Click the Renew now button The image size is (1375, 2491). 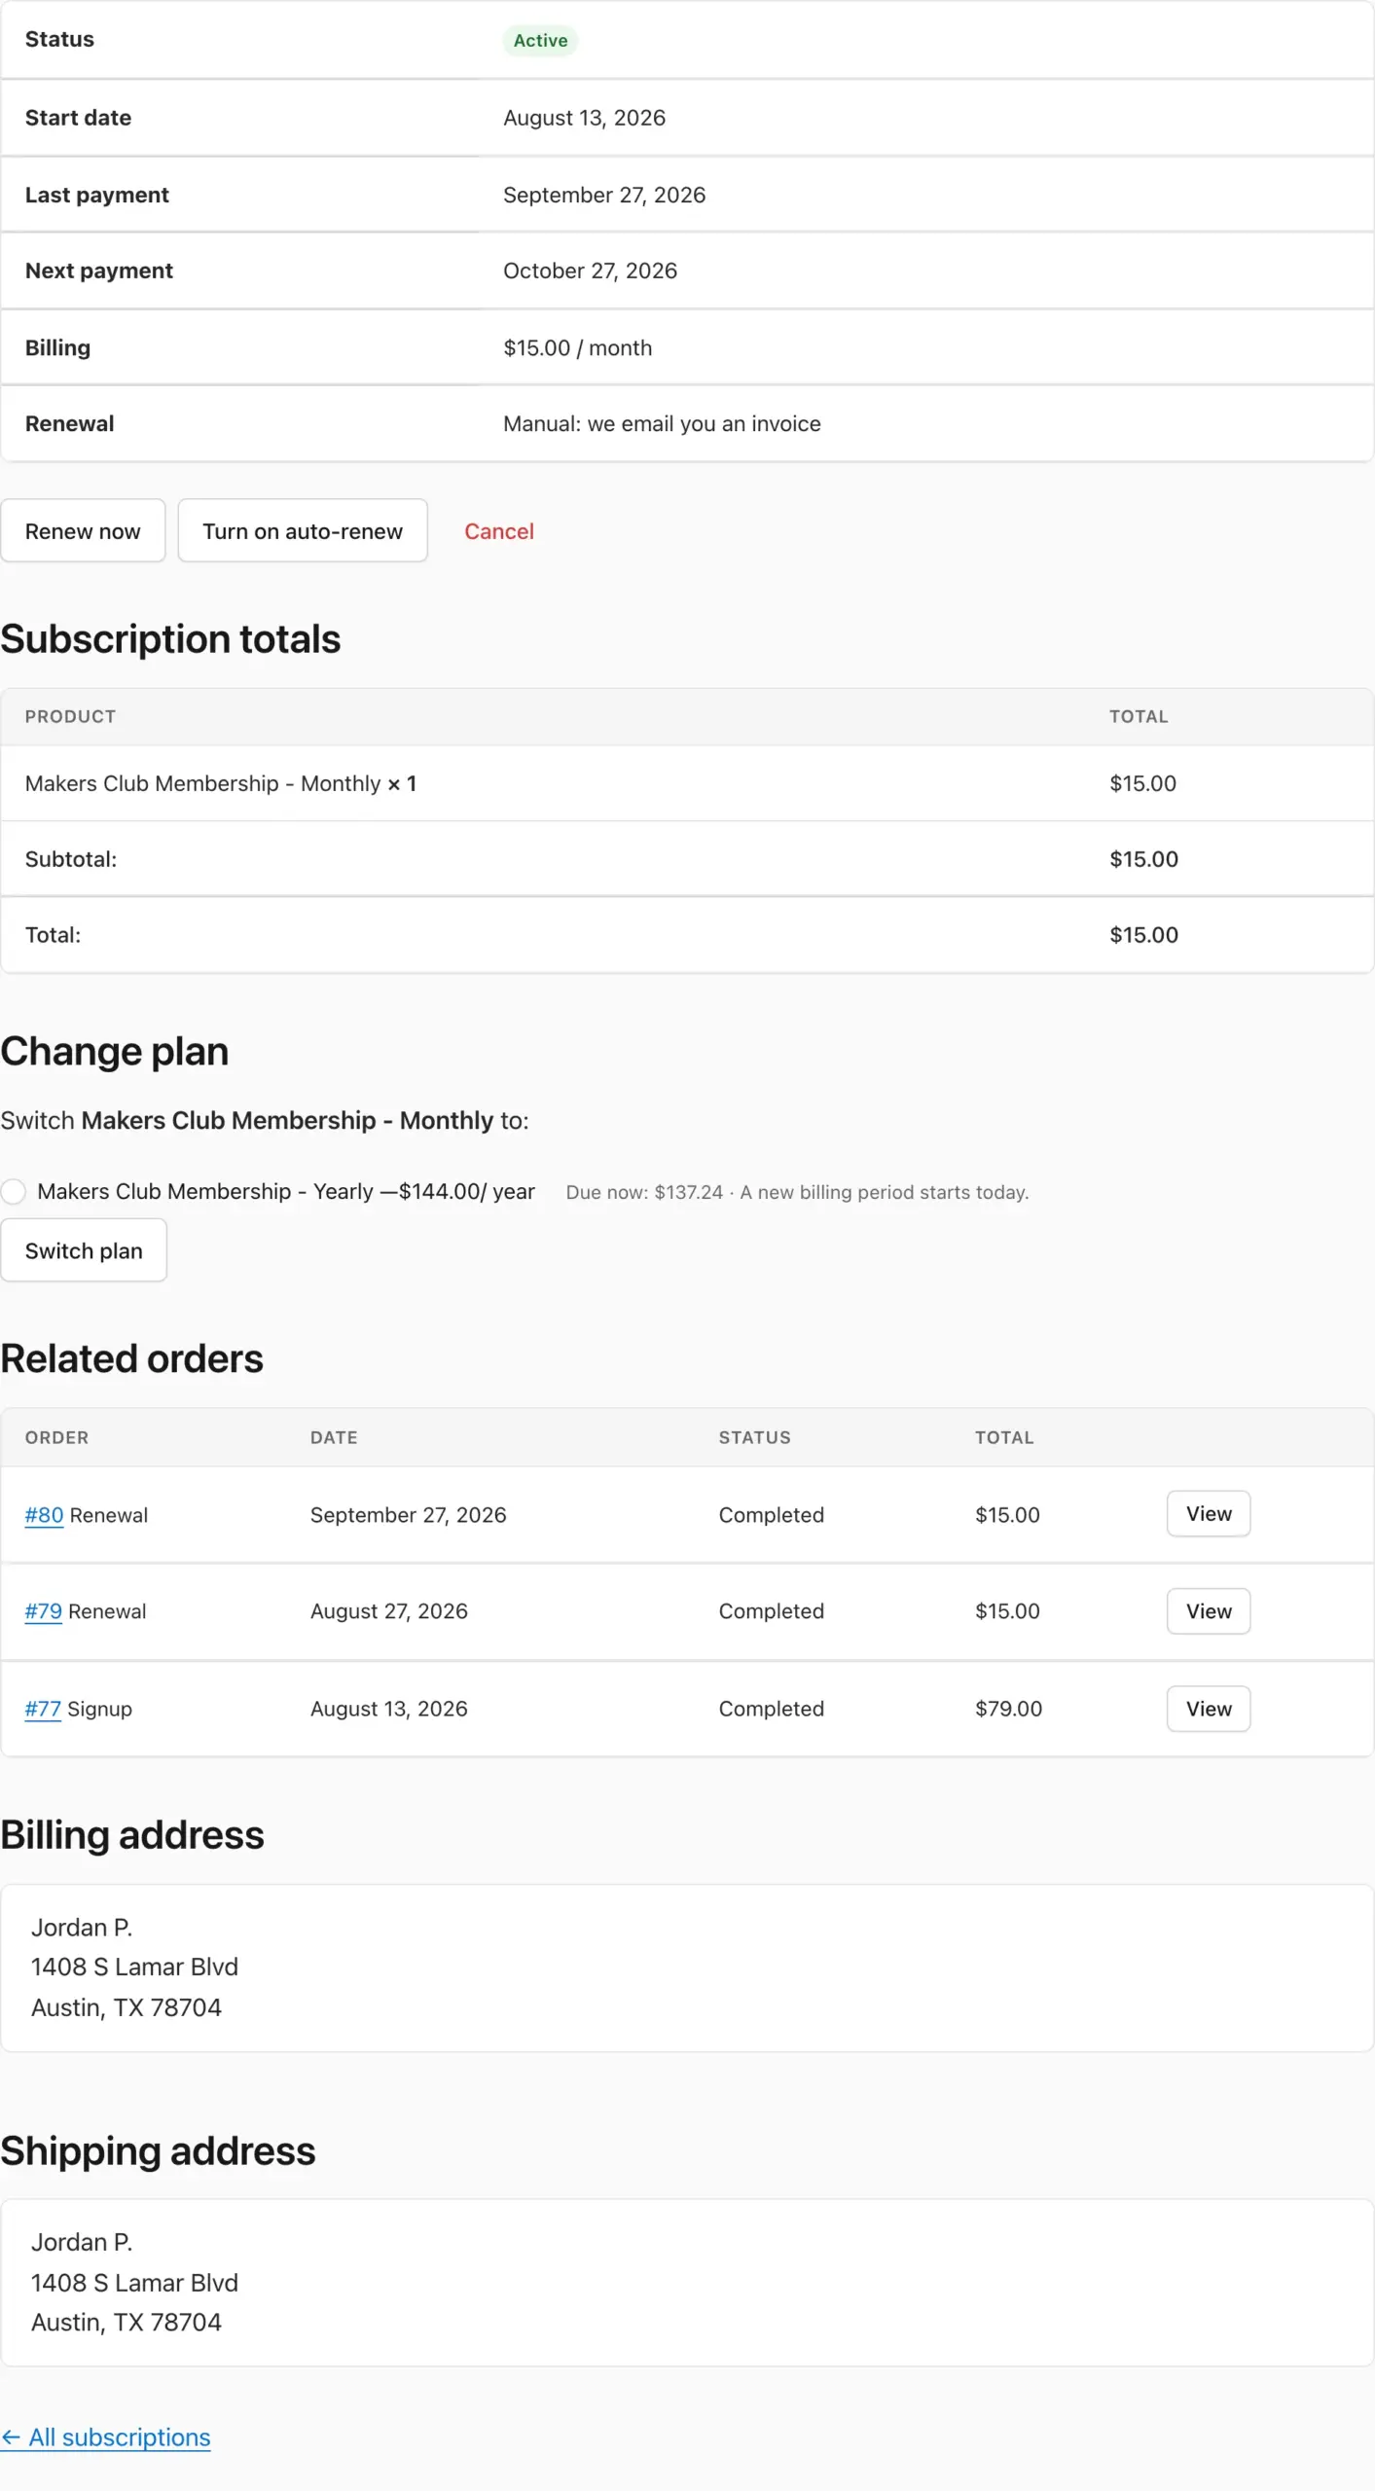[x=83, y=531]
